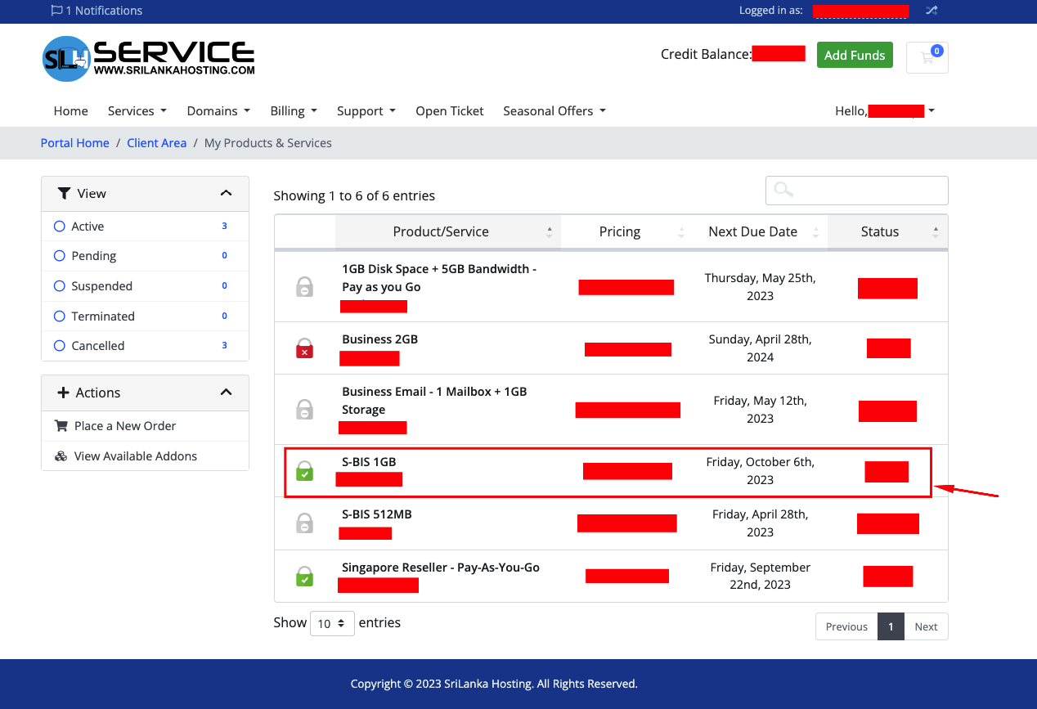1037x709 pixels.
Task: Open the shopping cart icon
Action: click(x=927, y=57)
